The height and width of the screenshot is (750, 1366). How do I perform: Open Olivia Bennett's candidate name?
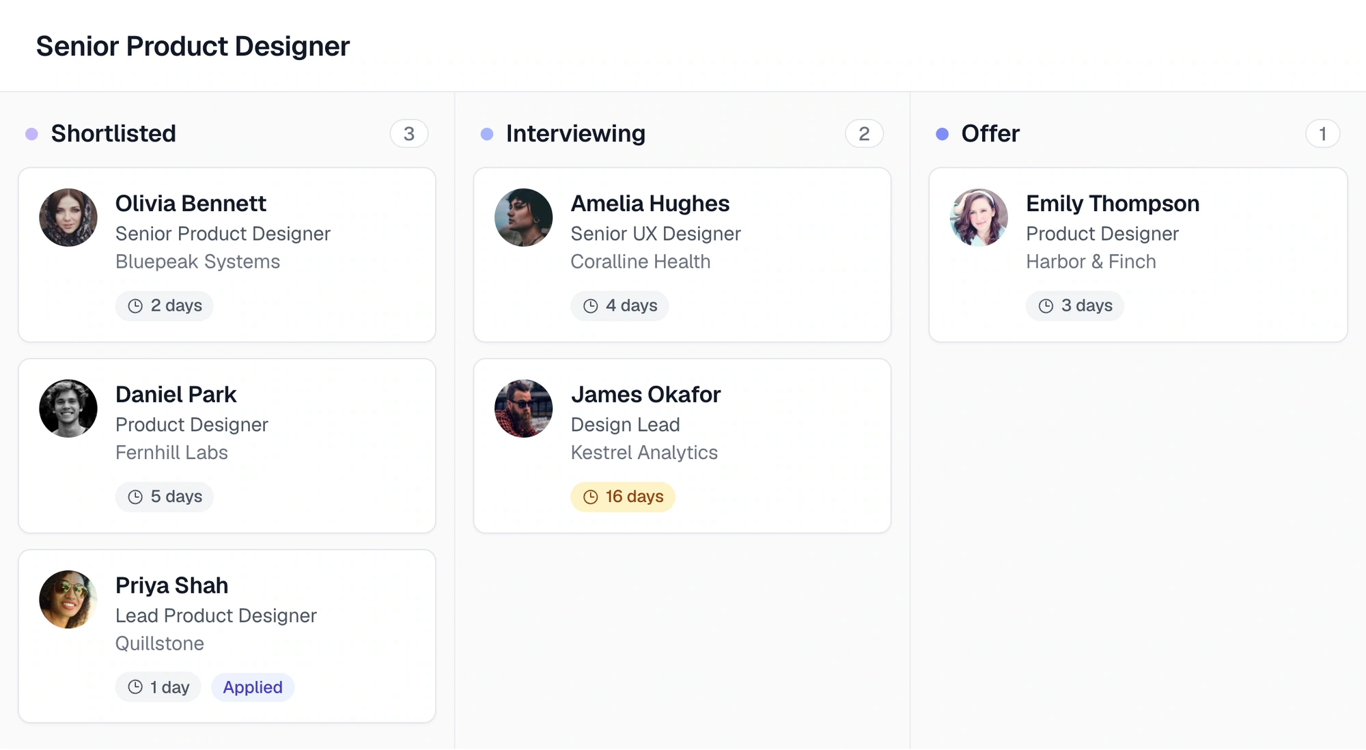(x=191, y=204)
